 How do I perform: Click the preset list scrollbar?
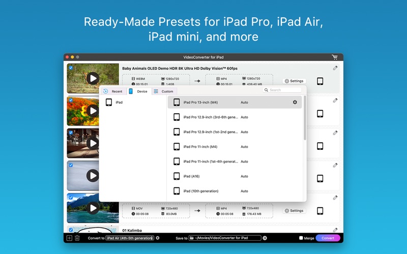pos(305,118)
